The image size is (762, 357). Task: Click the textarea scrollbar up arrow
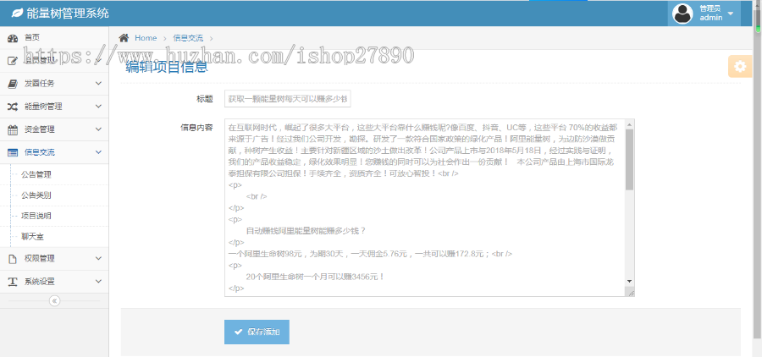[629, 124]
